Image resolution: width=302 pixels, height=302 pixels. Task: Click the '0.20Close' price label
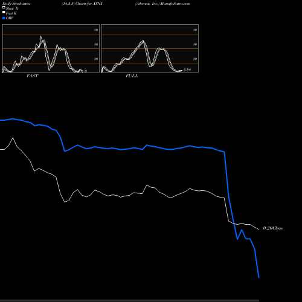click(x=273, y=228)
